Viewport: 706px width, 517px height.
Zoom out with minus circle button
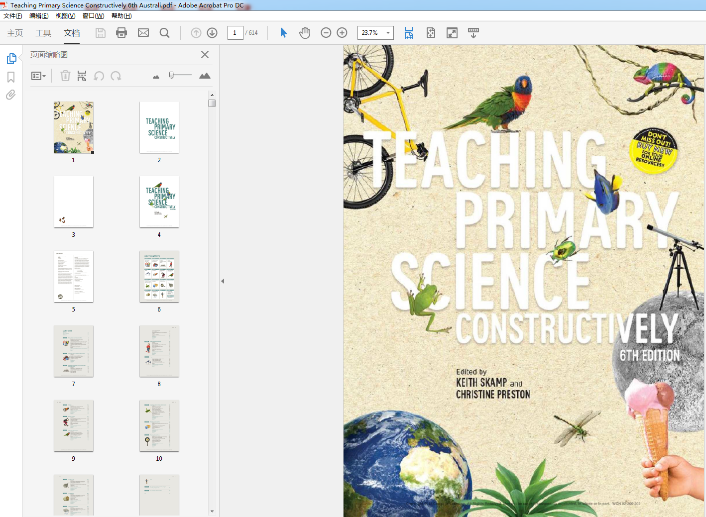point(326,33)
